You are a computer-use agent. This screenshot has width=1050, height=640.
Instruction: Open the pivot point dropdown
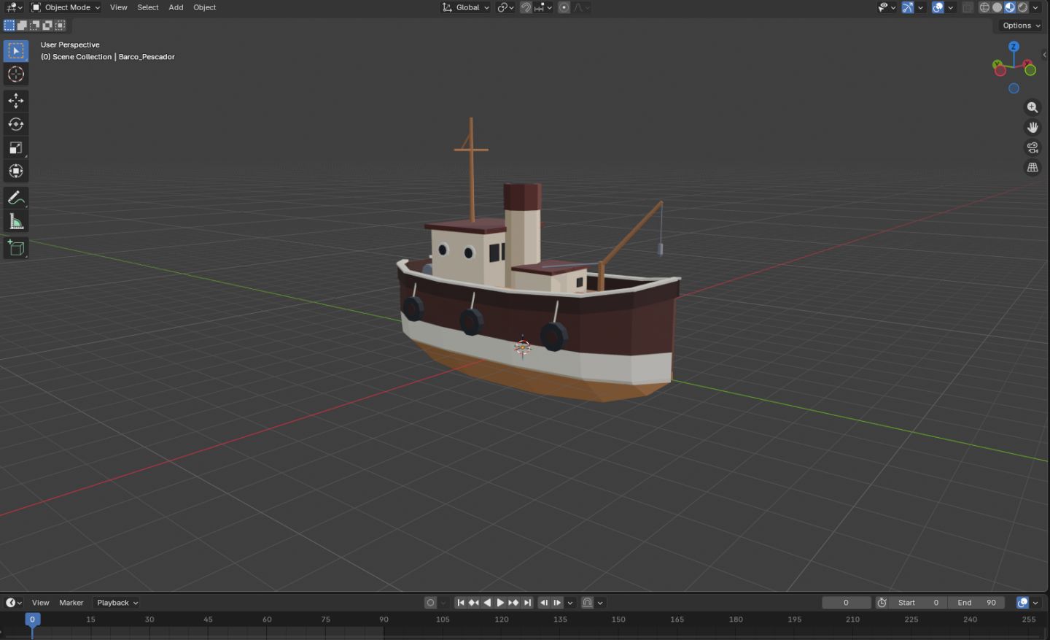pyautogui.click(x=506, y=7)
